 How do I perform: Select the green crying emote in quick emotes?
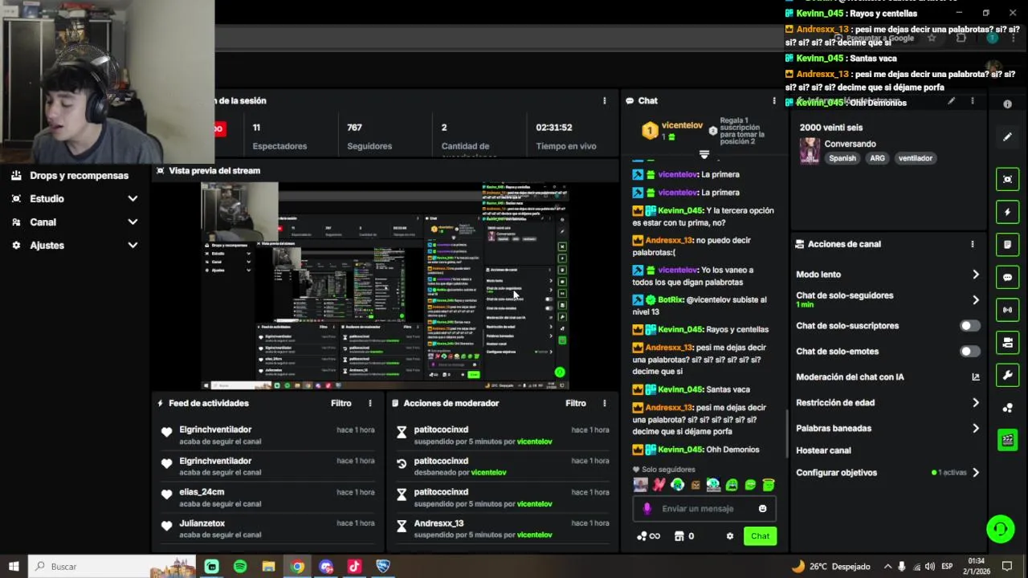[732, 485]
